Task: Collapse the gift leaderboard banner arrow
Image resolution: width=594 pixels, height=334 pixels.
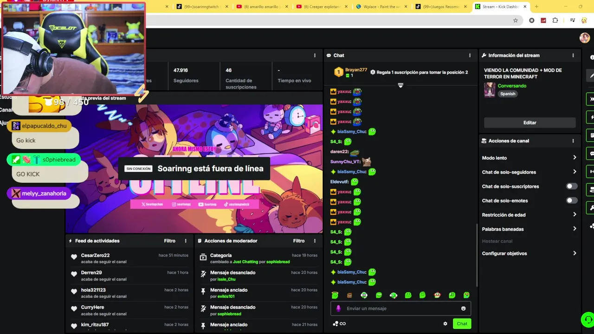Action: (x=400, y=85)
